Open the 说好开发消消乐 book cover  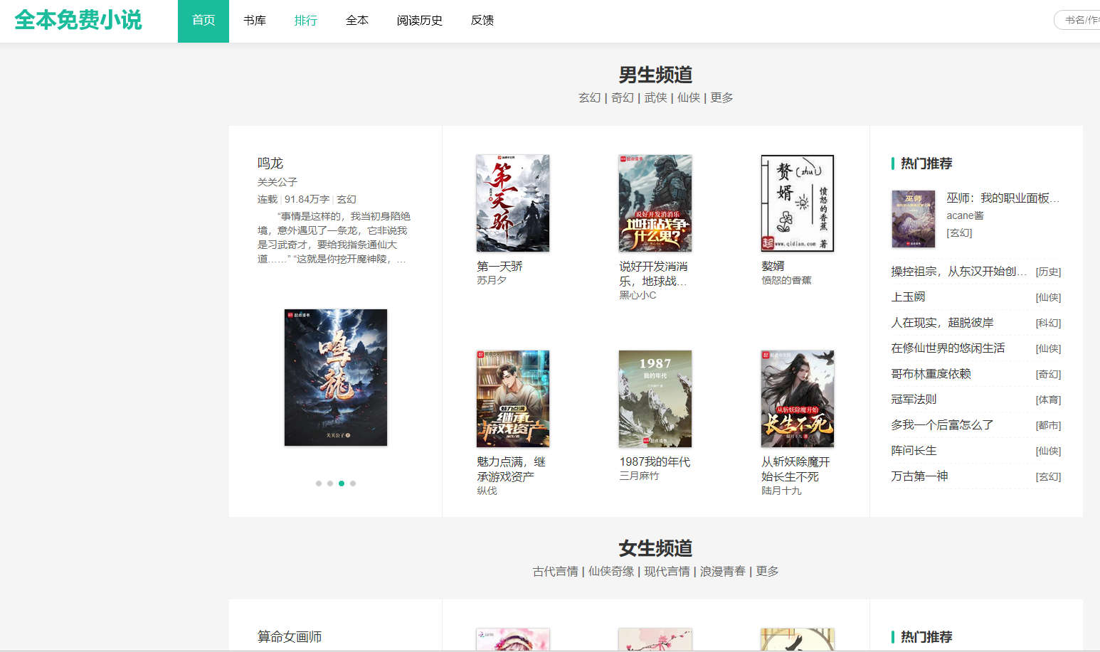coord(655,203)
